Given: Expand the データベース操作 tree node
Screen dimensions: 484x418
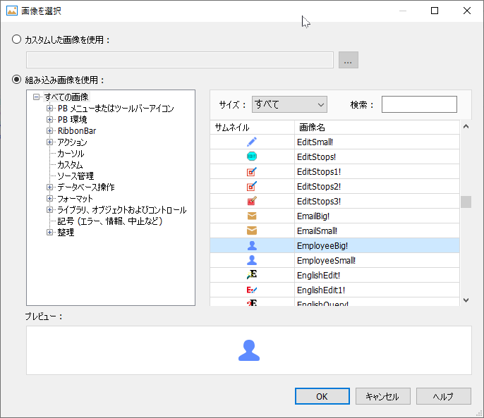Looking at the screenshot, I should click(x=50, y=188).
